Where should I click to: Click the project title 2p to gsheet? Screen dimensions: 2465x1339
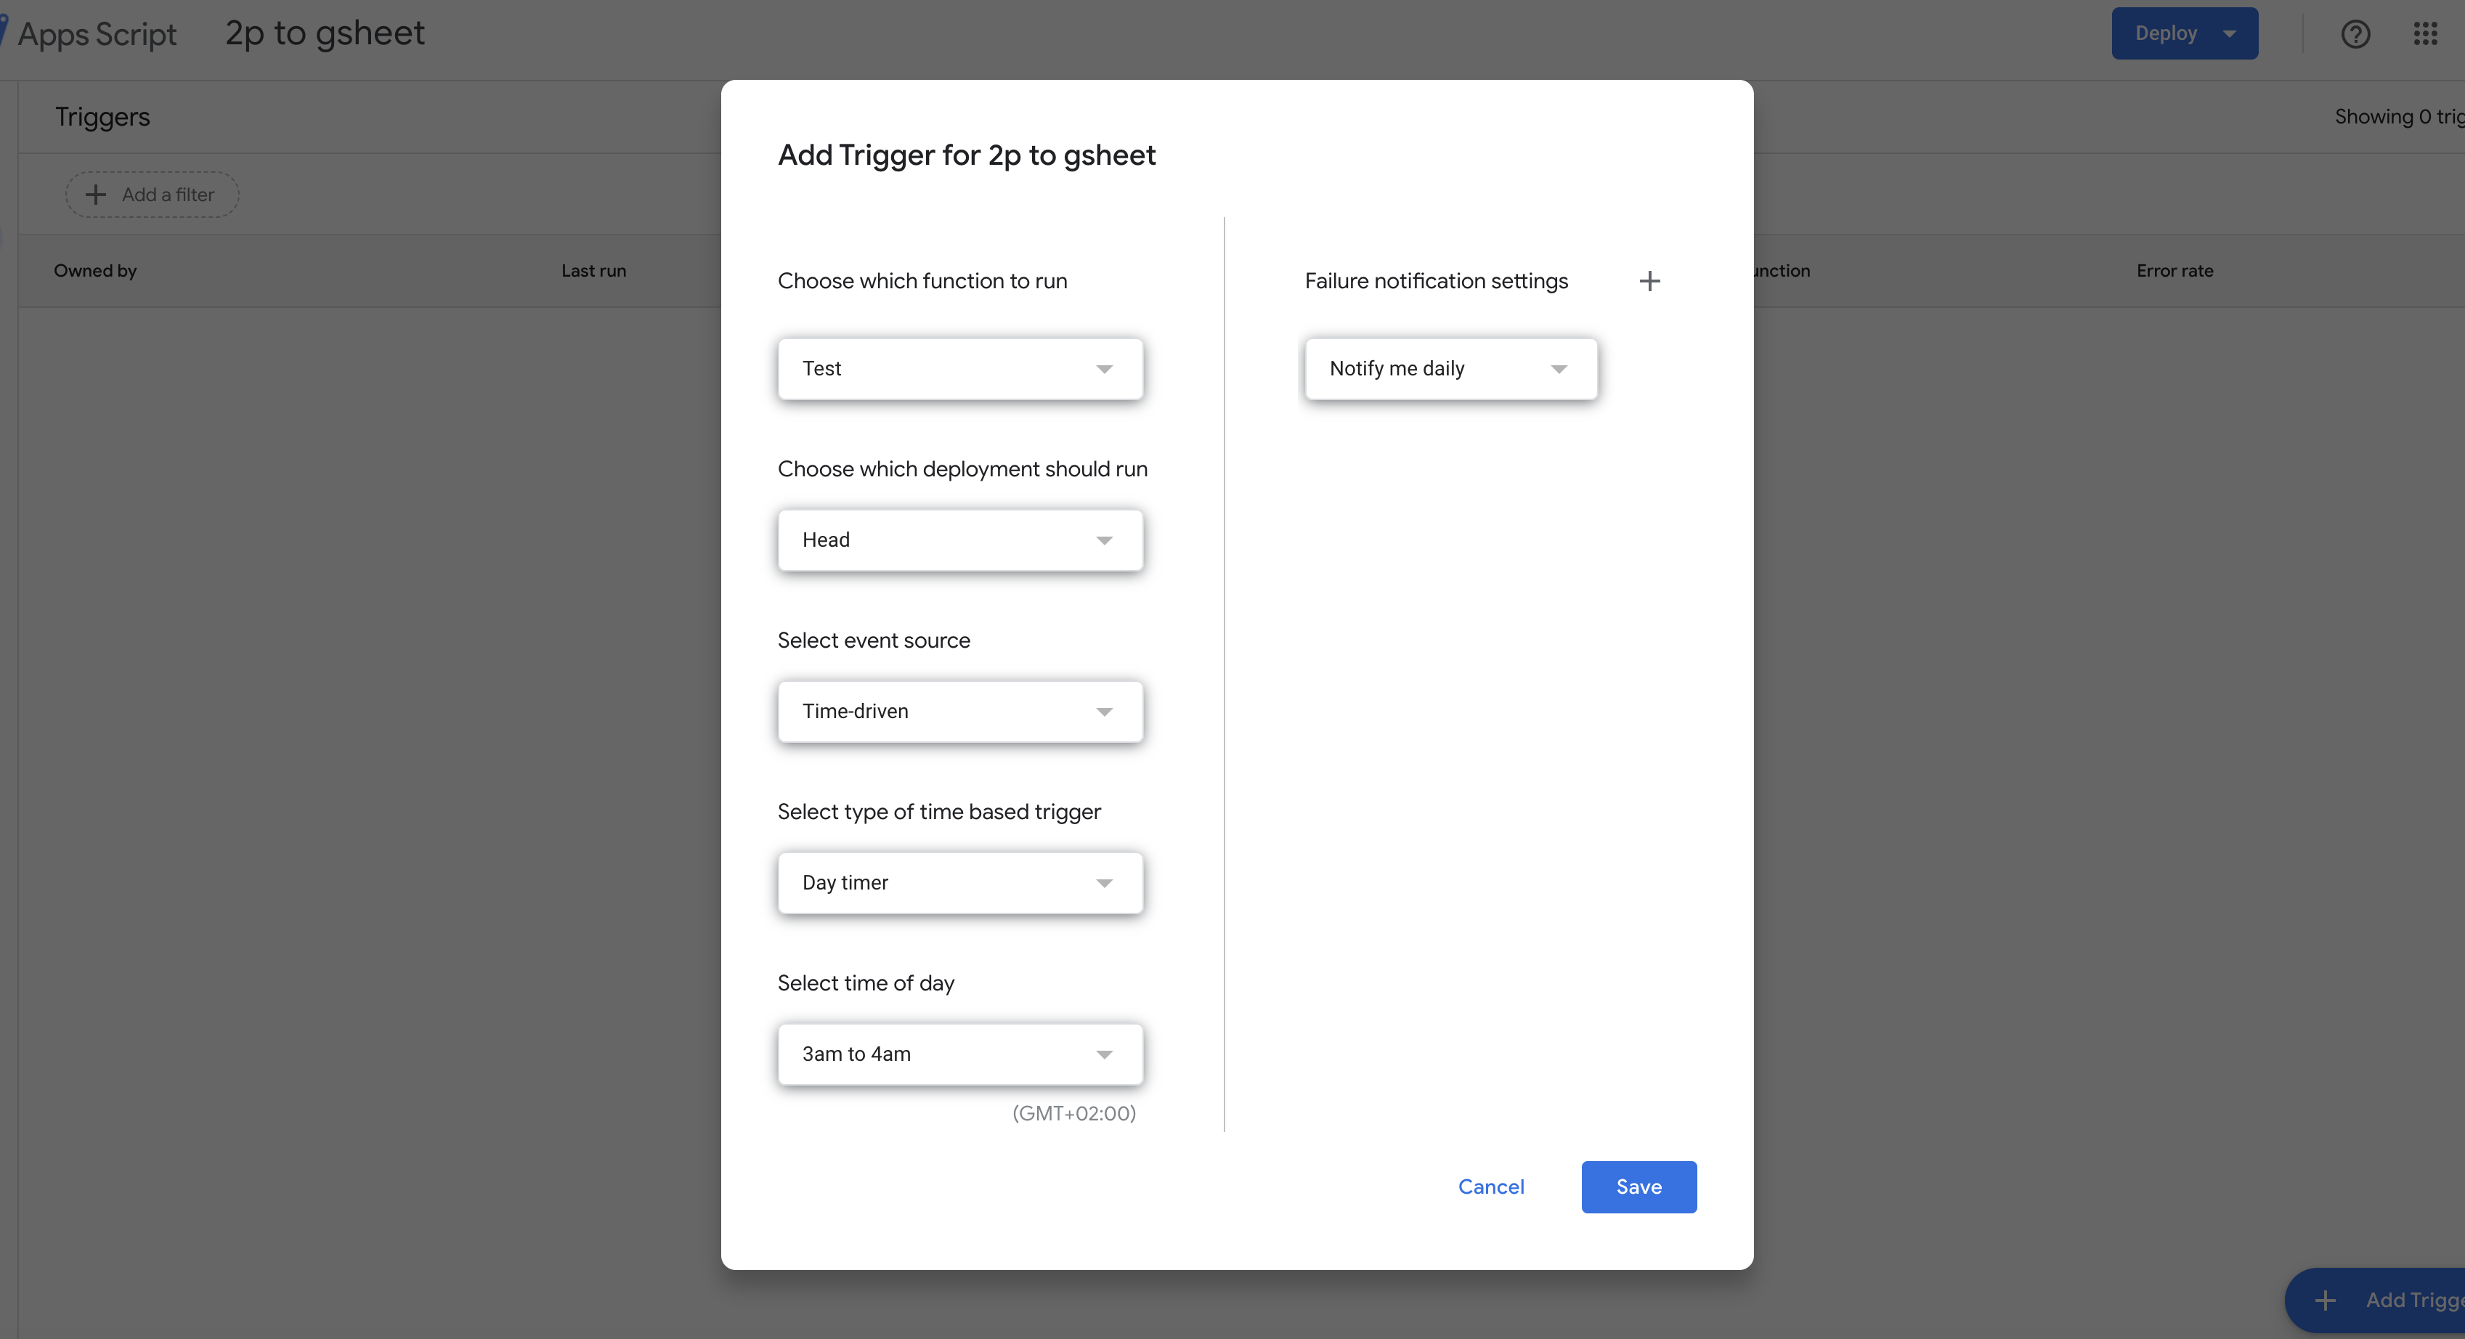point(325,33)
